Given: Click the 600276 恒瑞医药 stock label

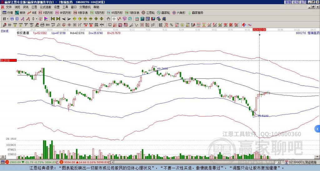Looking at the screenshot, I should 308,33.
